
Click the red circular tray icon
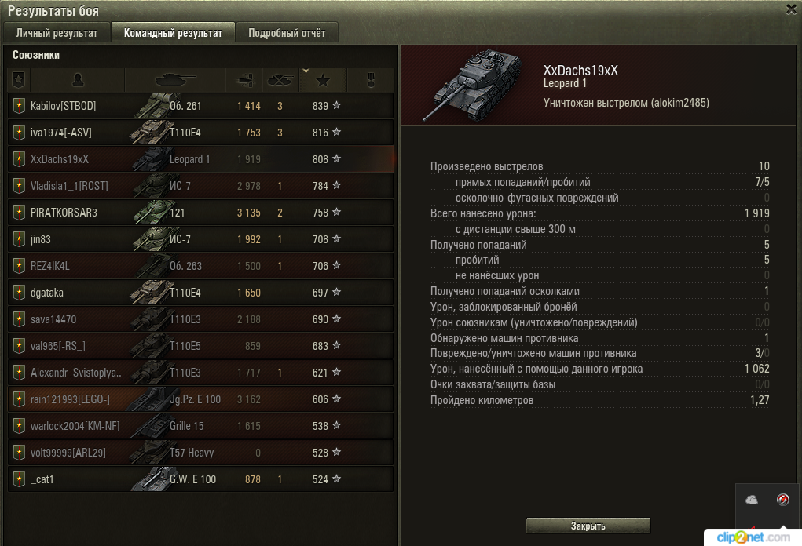pyautogui.click(x=782, y=500)
